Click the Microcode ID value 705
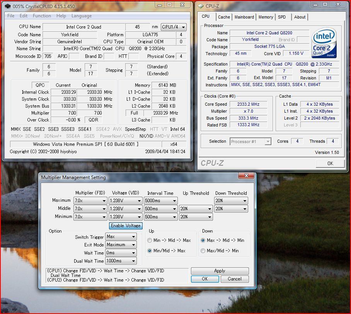Screen dimensions: 351x314 click(48, 56)
